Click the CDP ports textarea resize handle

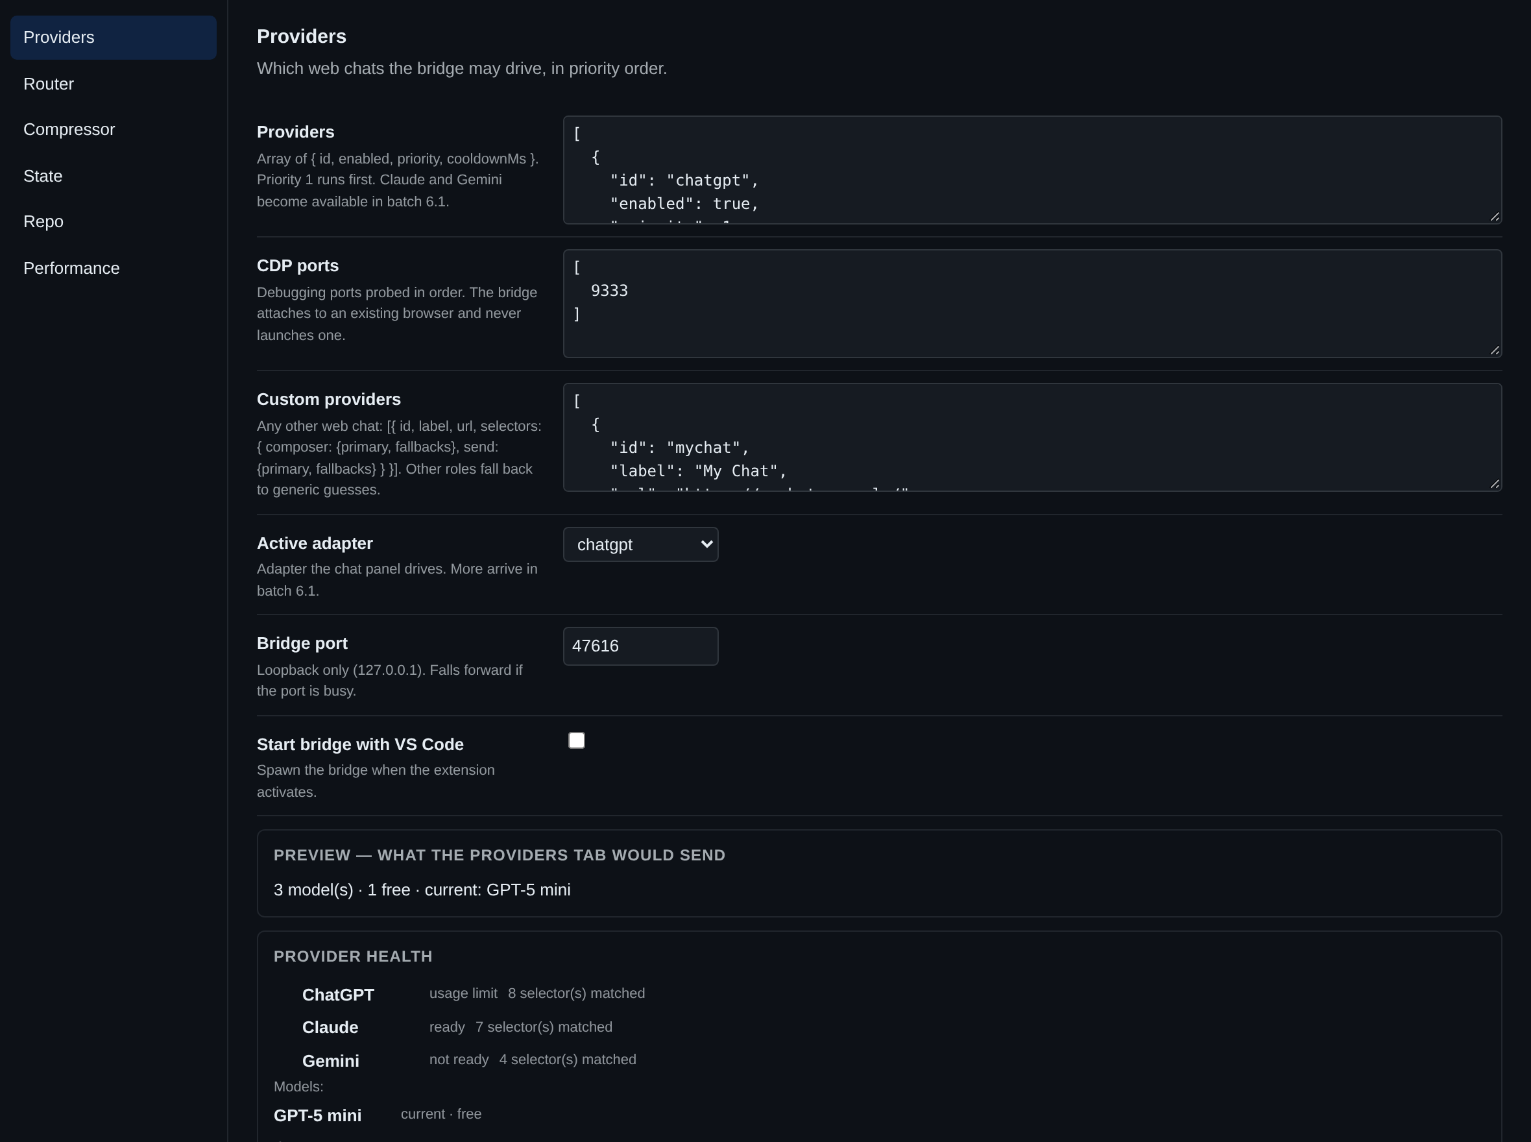click(x=1495, y=350)
